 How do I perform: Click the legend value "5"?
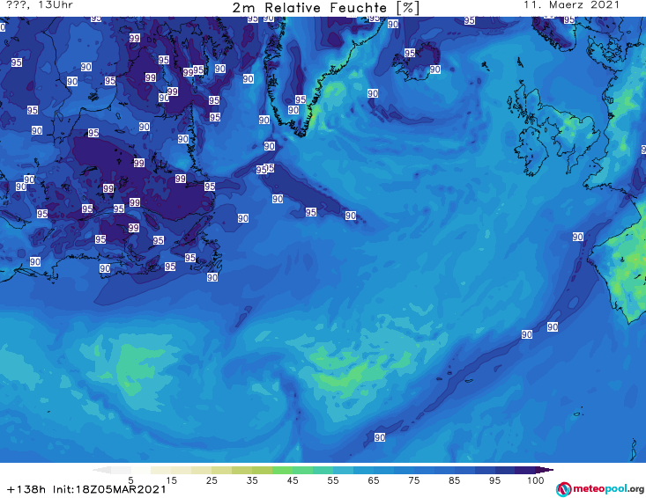[130, 480]
